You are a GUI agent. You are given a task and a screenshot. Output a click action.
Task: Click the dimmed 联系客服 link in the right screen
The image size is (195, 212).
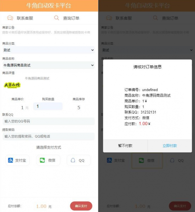coord(124,18)
